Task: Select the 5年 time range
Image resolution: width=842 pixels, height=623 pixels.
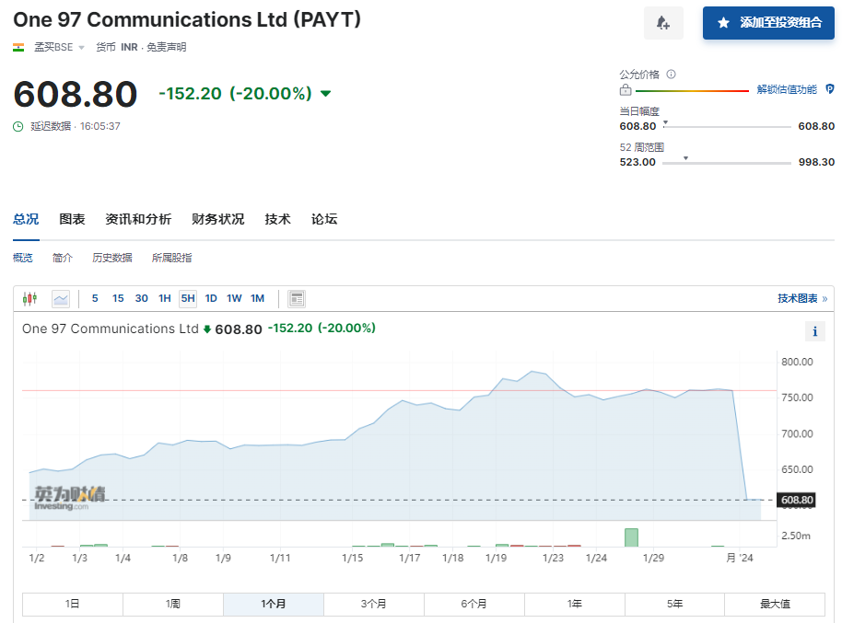Action: tap(674, 605)
